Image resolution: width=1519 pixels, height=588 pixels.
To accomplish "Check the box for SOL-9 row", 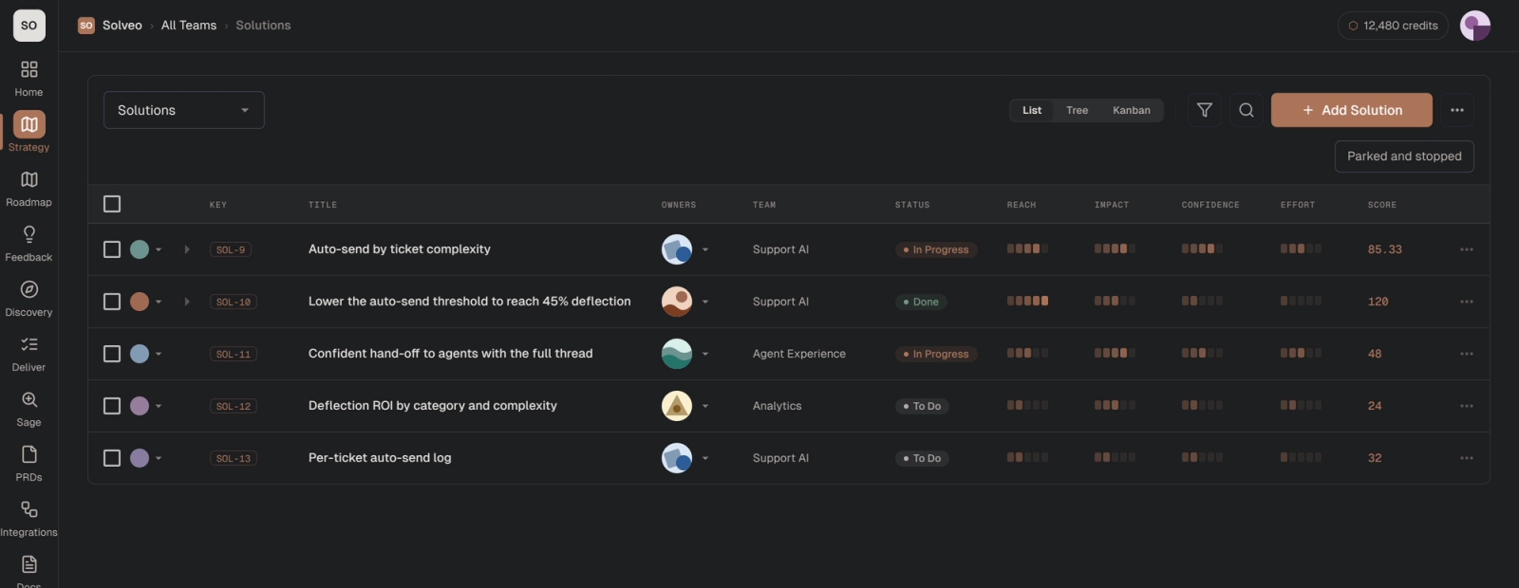I will (x=112, y=249).
